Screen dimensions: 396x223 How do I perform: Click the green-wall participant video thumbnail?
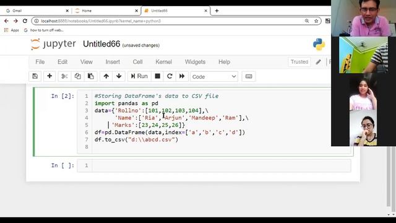point(363,55)
